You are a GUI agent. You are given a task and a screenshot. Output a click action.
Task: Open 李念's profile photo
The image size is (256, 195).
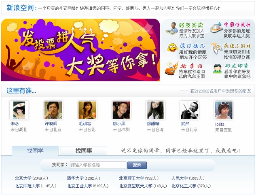[x=19, y=110]
